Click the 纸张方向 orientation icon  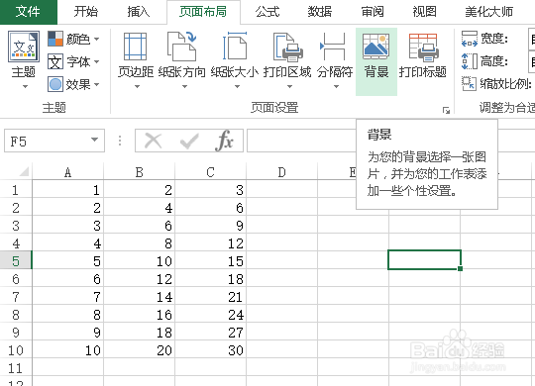182,47
